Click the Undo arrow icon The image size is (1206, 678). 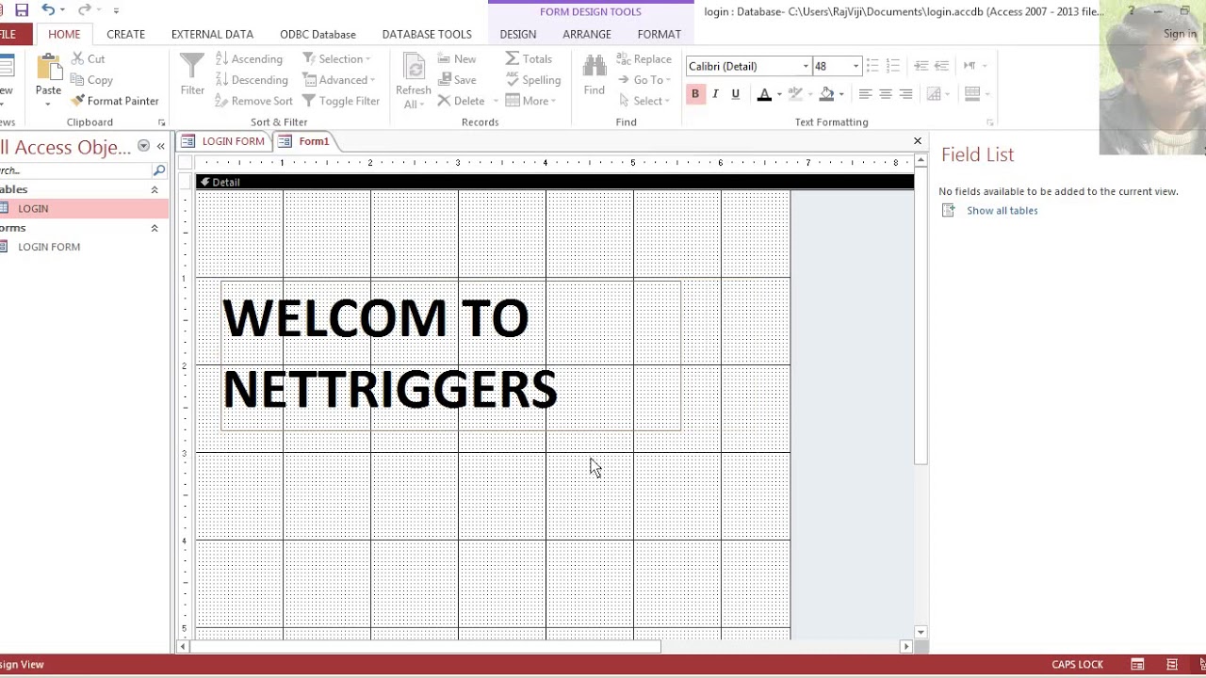47,10
